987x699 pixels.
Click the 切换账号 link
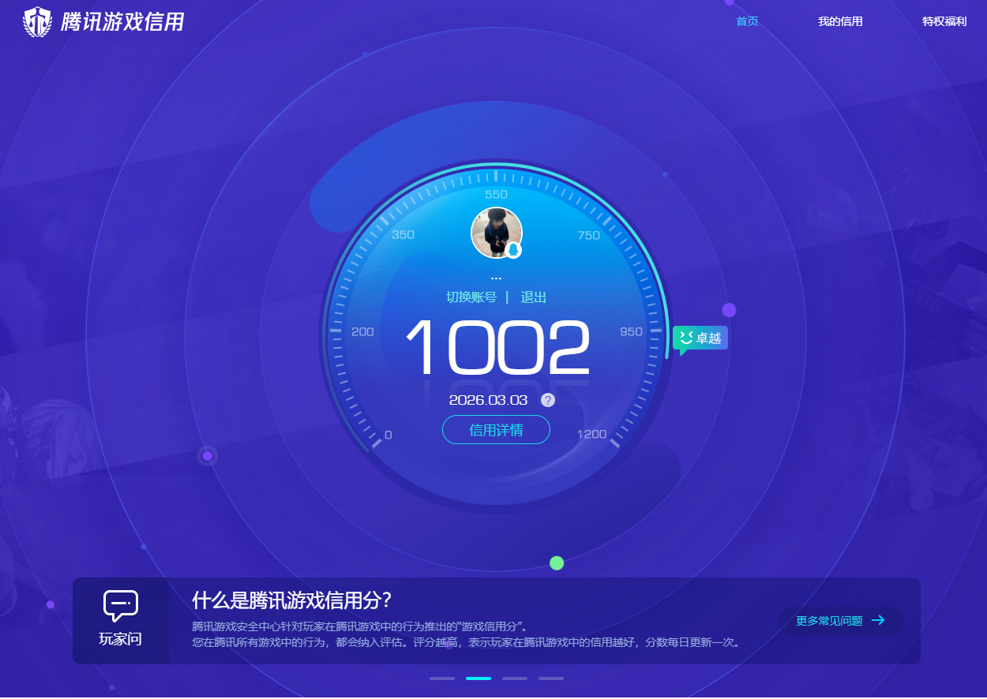[x=471, y=297]
